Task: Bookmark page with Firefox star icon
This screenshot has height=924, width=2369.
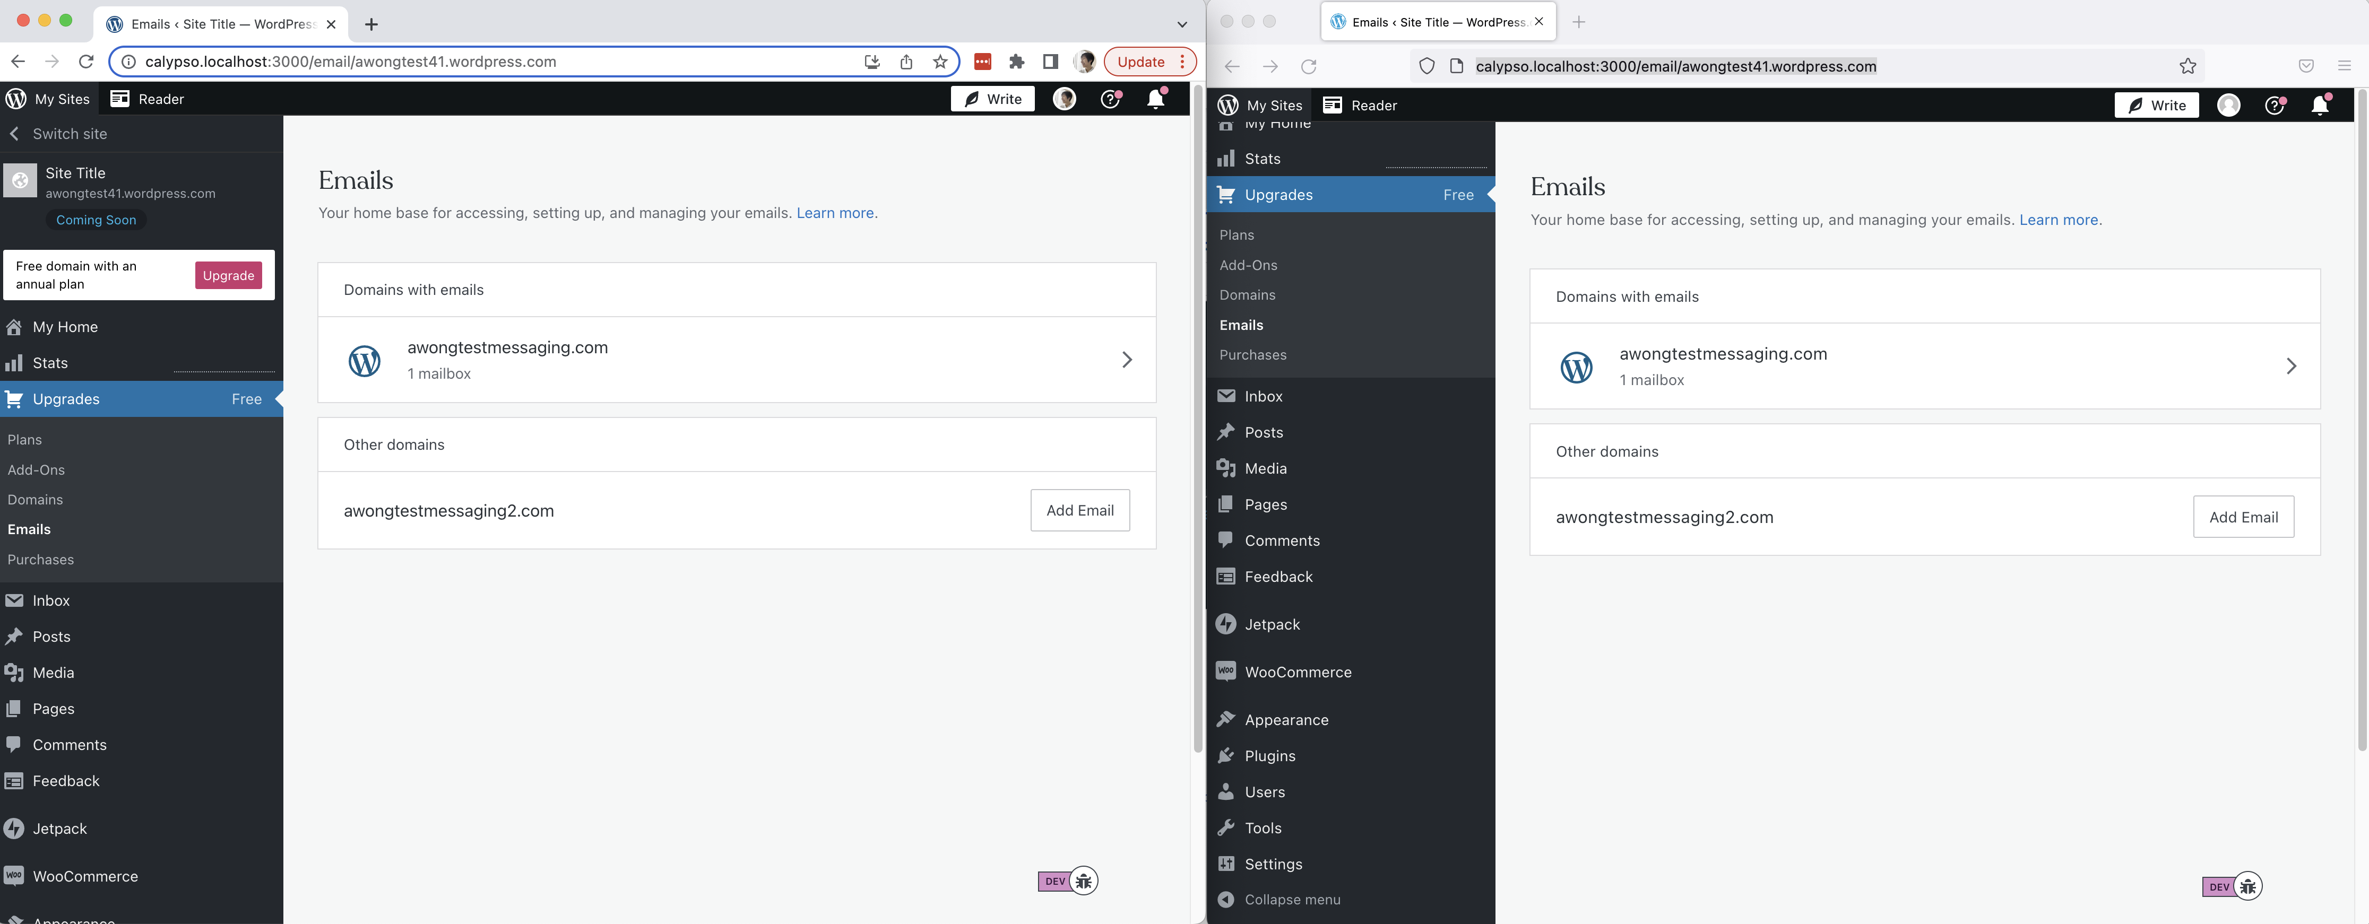Action: tap(2188, 66)
